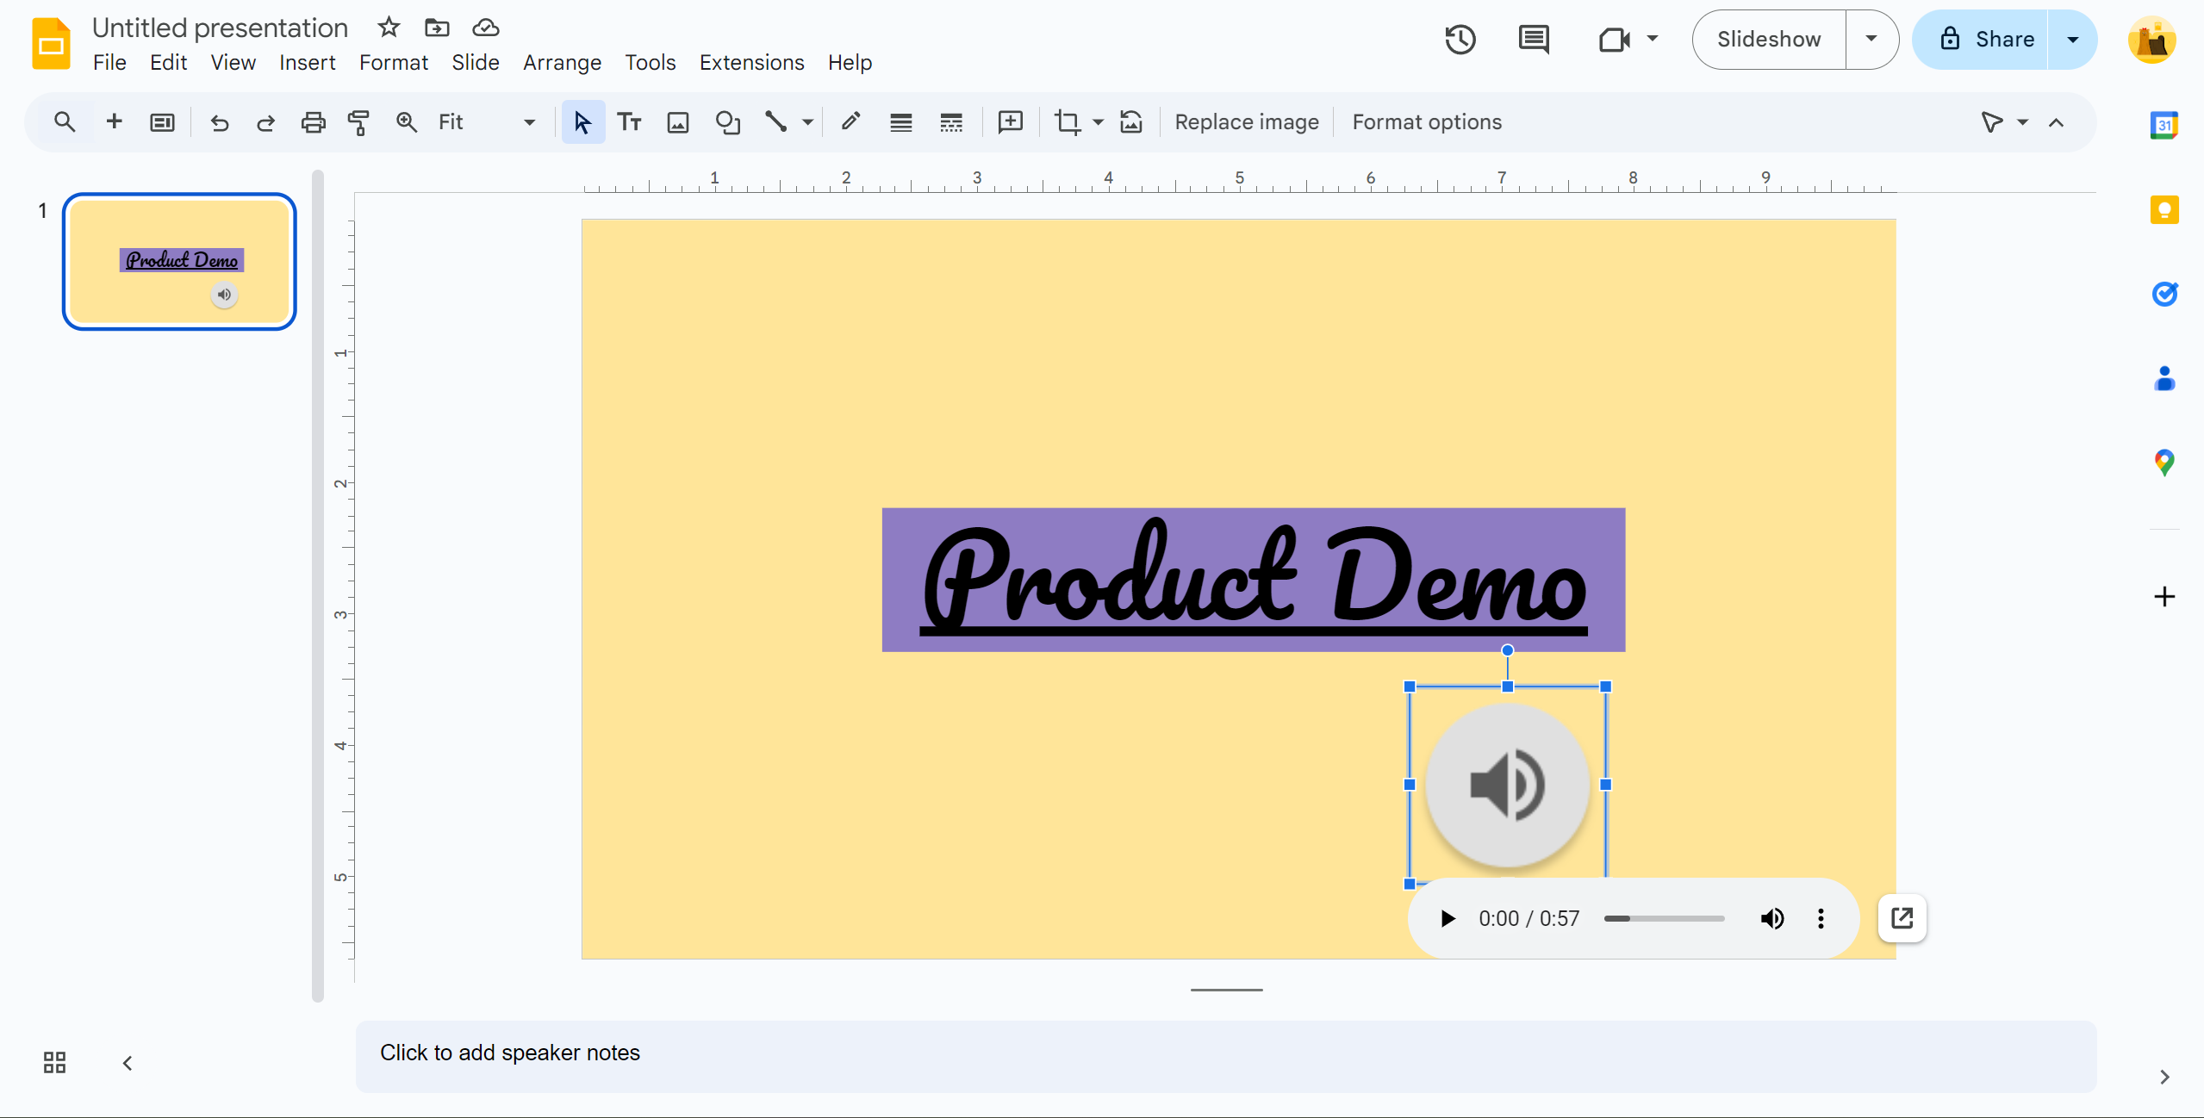Open Google Slides home logo
This screenshot has height=1118, width=2204.
51,43
